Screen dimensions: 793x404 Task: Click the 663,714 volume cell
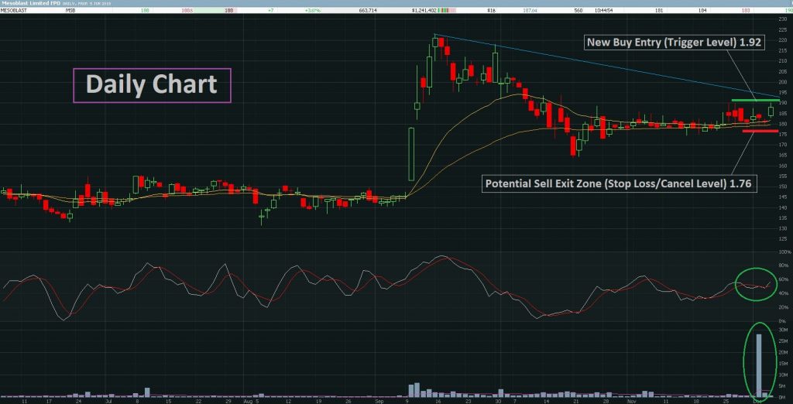click(367, 10)
